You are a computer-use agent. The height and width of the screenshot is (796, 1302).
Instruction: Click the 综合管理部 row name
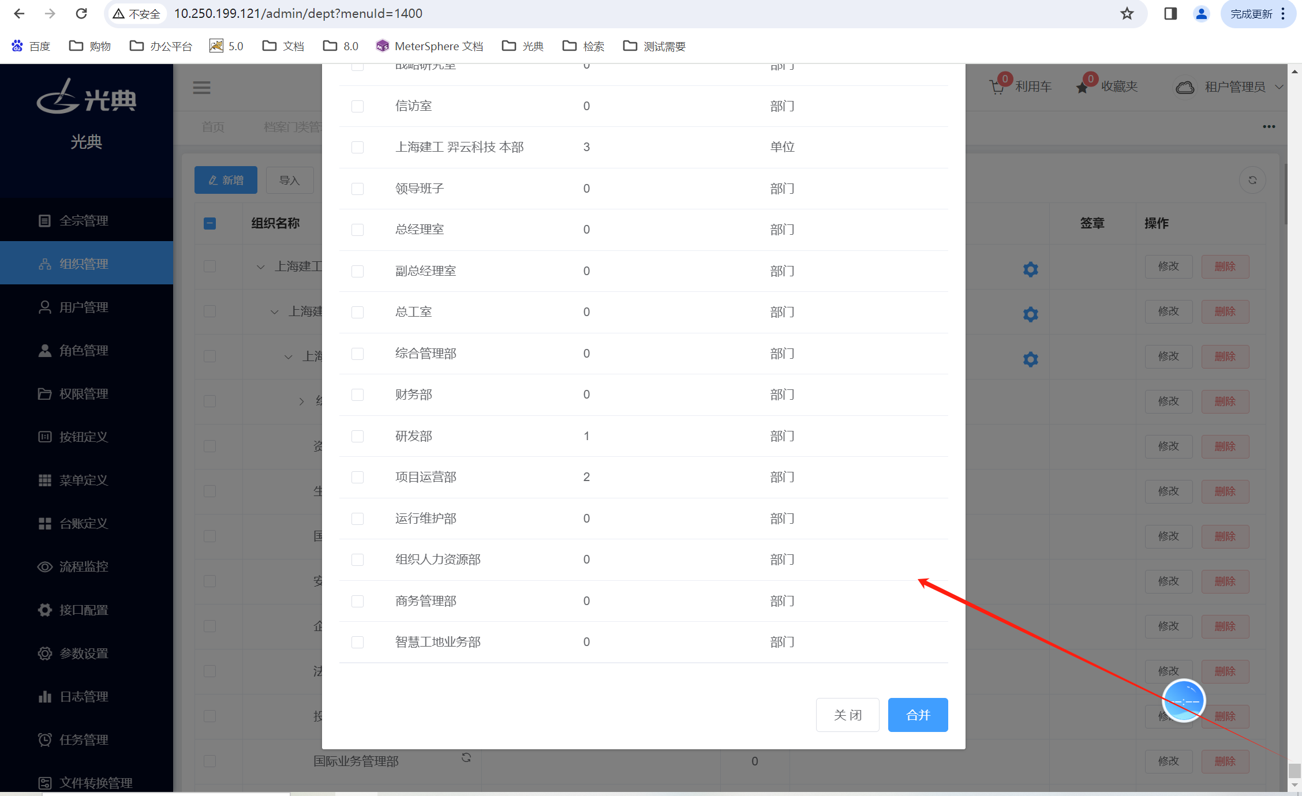pyautogui.click(x=425, y=354)
